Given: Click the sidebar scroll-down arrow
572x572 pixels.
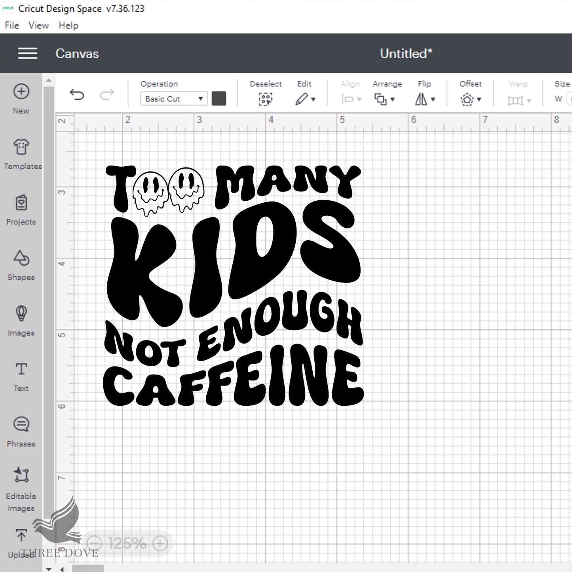Looking at the screenshot, I should pyautogui.click(x=48, y=569).
